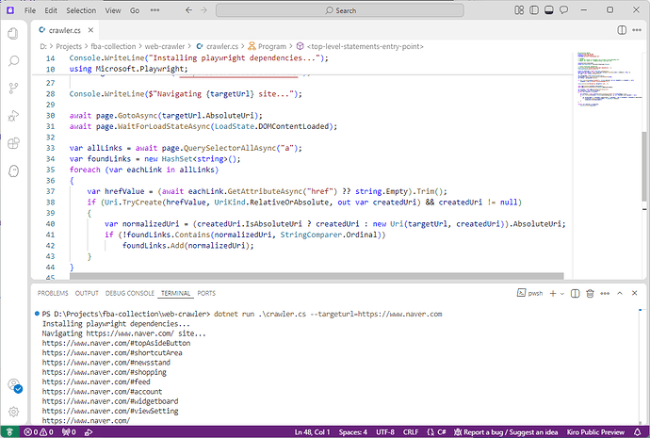Open the Go menu
Image resolution: width=650 pixels, height=438 pixels.
(x=135, y=10)
